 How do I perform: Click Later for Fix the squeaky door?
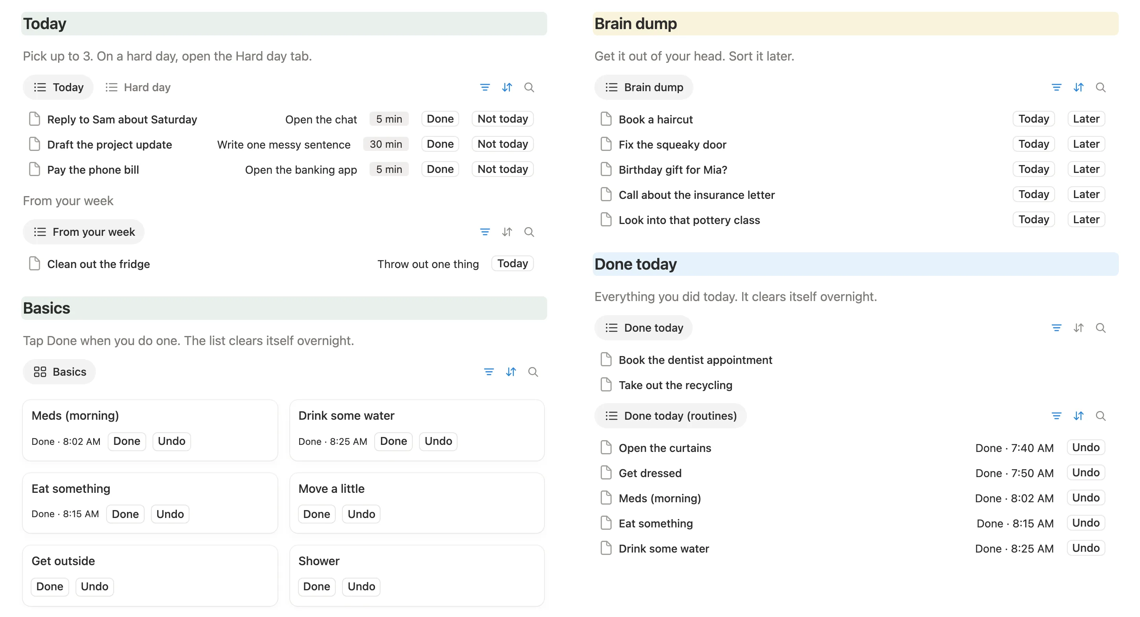1086,144
